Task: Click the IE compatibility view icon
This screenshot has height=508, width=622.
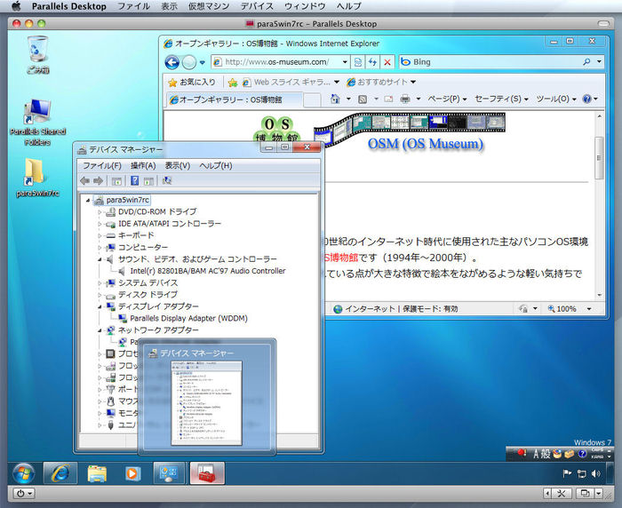Action: click(x=358, y=62)
